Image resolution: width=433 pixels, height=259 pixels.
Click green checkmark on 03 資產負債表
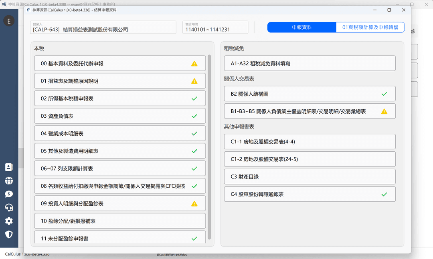click(x=194, y=116)
